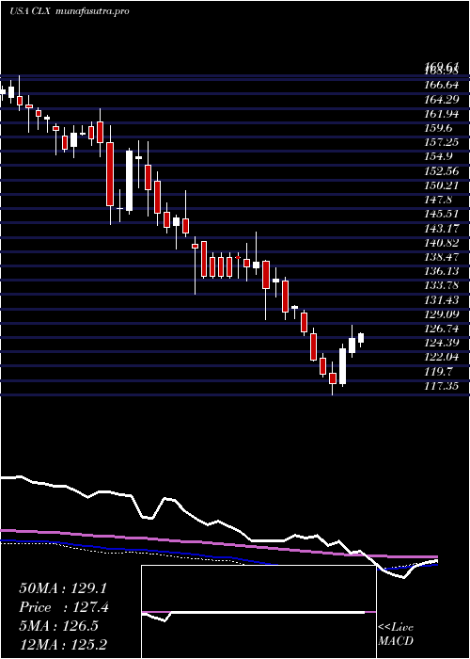The height and width of the screenshot is (659, 470).
Task: Click the 129.09 price level label
Action: [442, 313]
